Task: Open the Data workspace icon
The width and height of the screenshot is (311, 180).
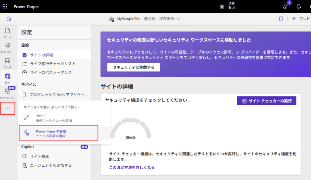Action: point(8,63)
